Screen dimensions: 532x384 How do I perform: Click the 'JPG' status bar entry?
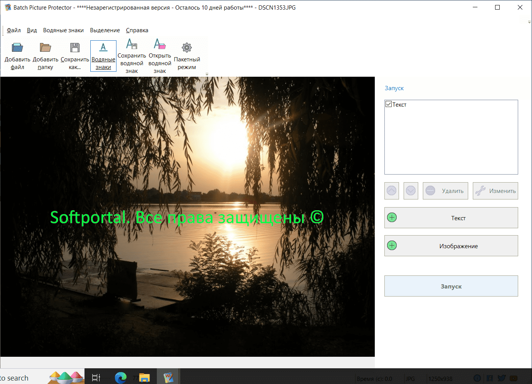click(411, 379)
